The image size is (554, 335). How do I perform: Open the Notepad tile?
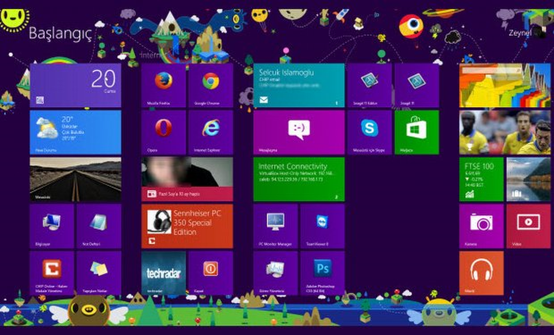[x=99, y=226]
